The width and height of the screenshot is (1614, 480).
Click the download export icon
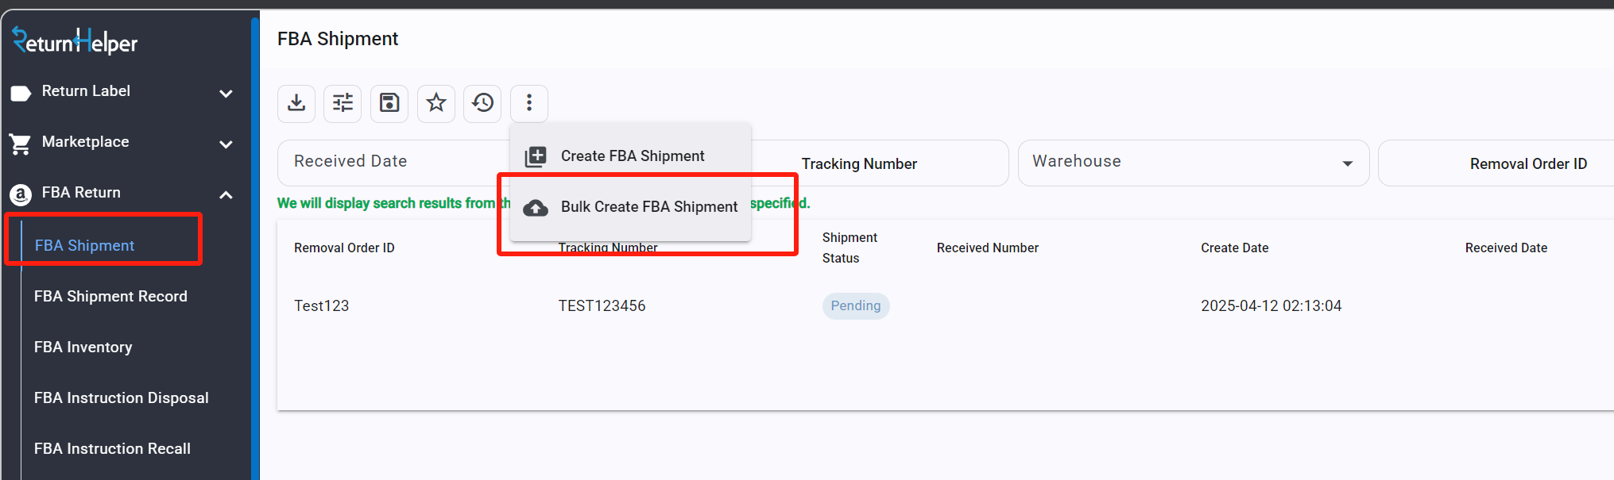(296, 103)
